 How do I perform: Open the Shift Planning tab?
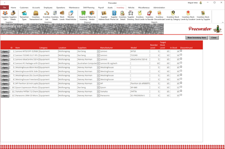coord(89,8)
